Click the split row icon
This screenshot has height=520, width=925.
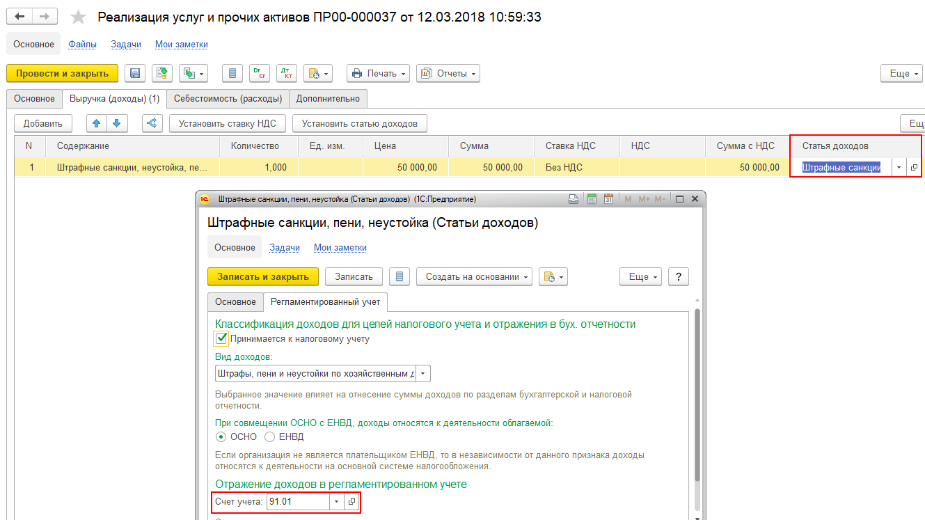pos(152,123)
